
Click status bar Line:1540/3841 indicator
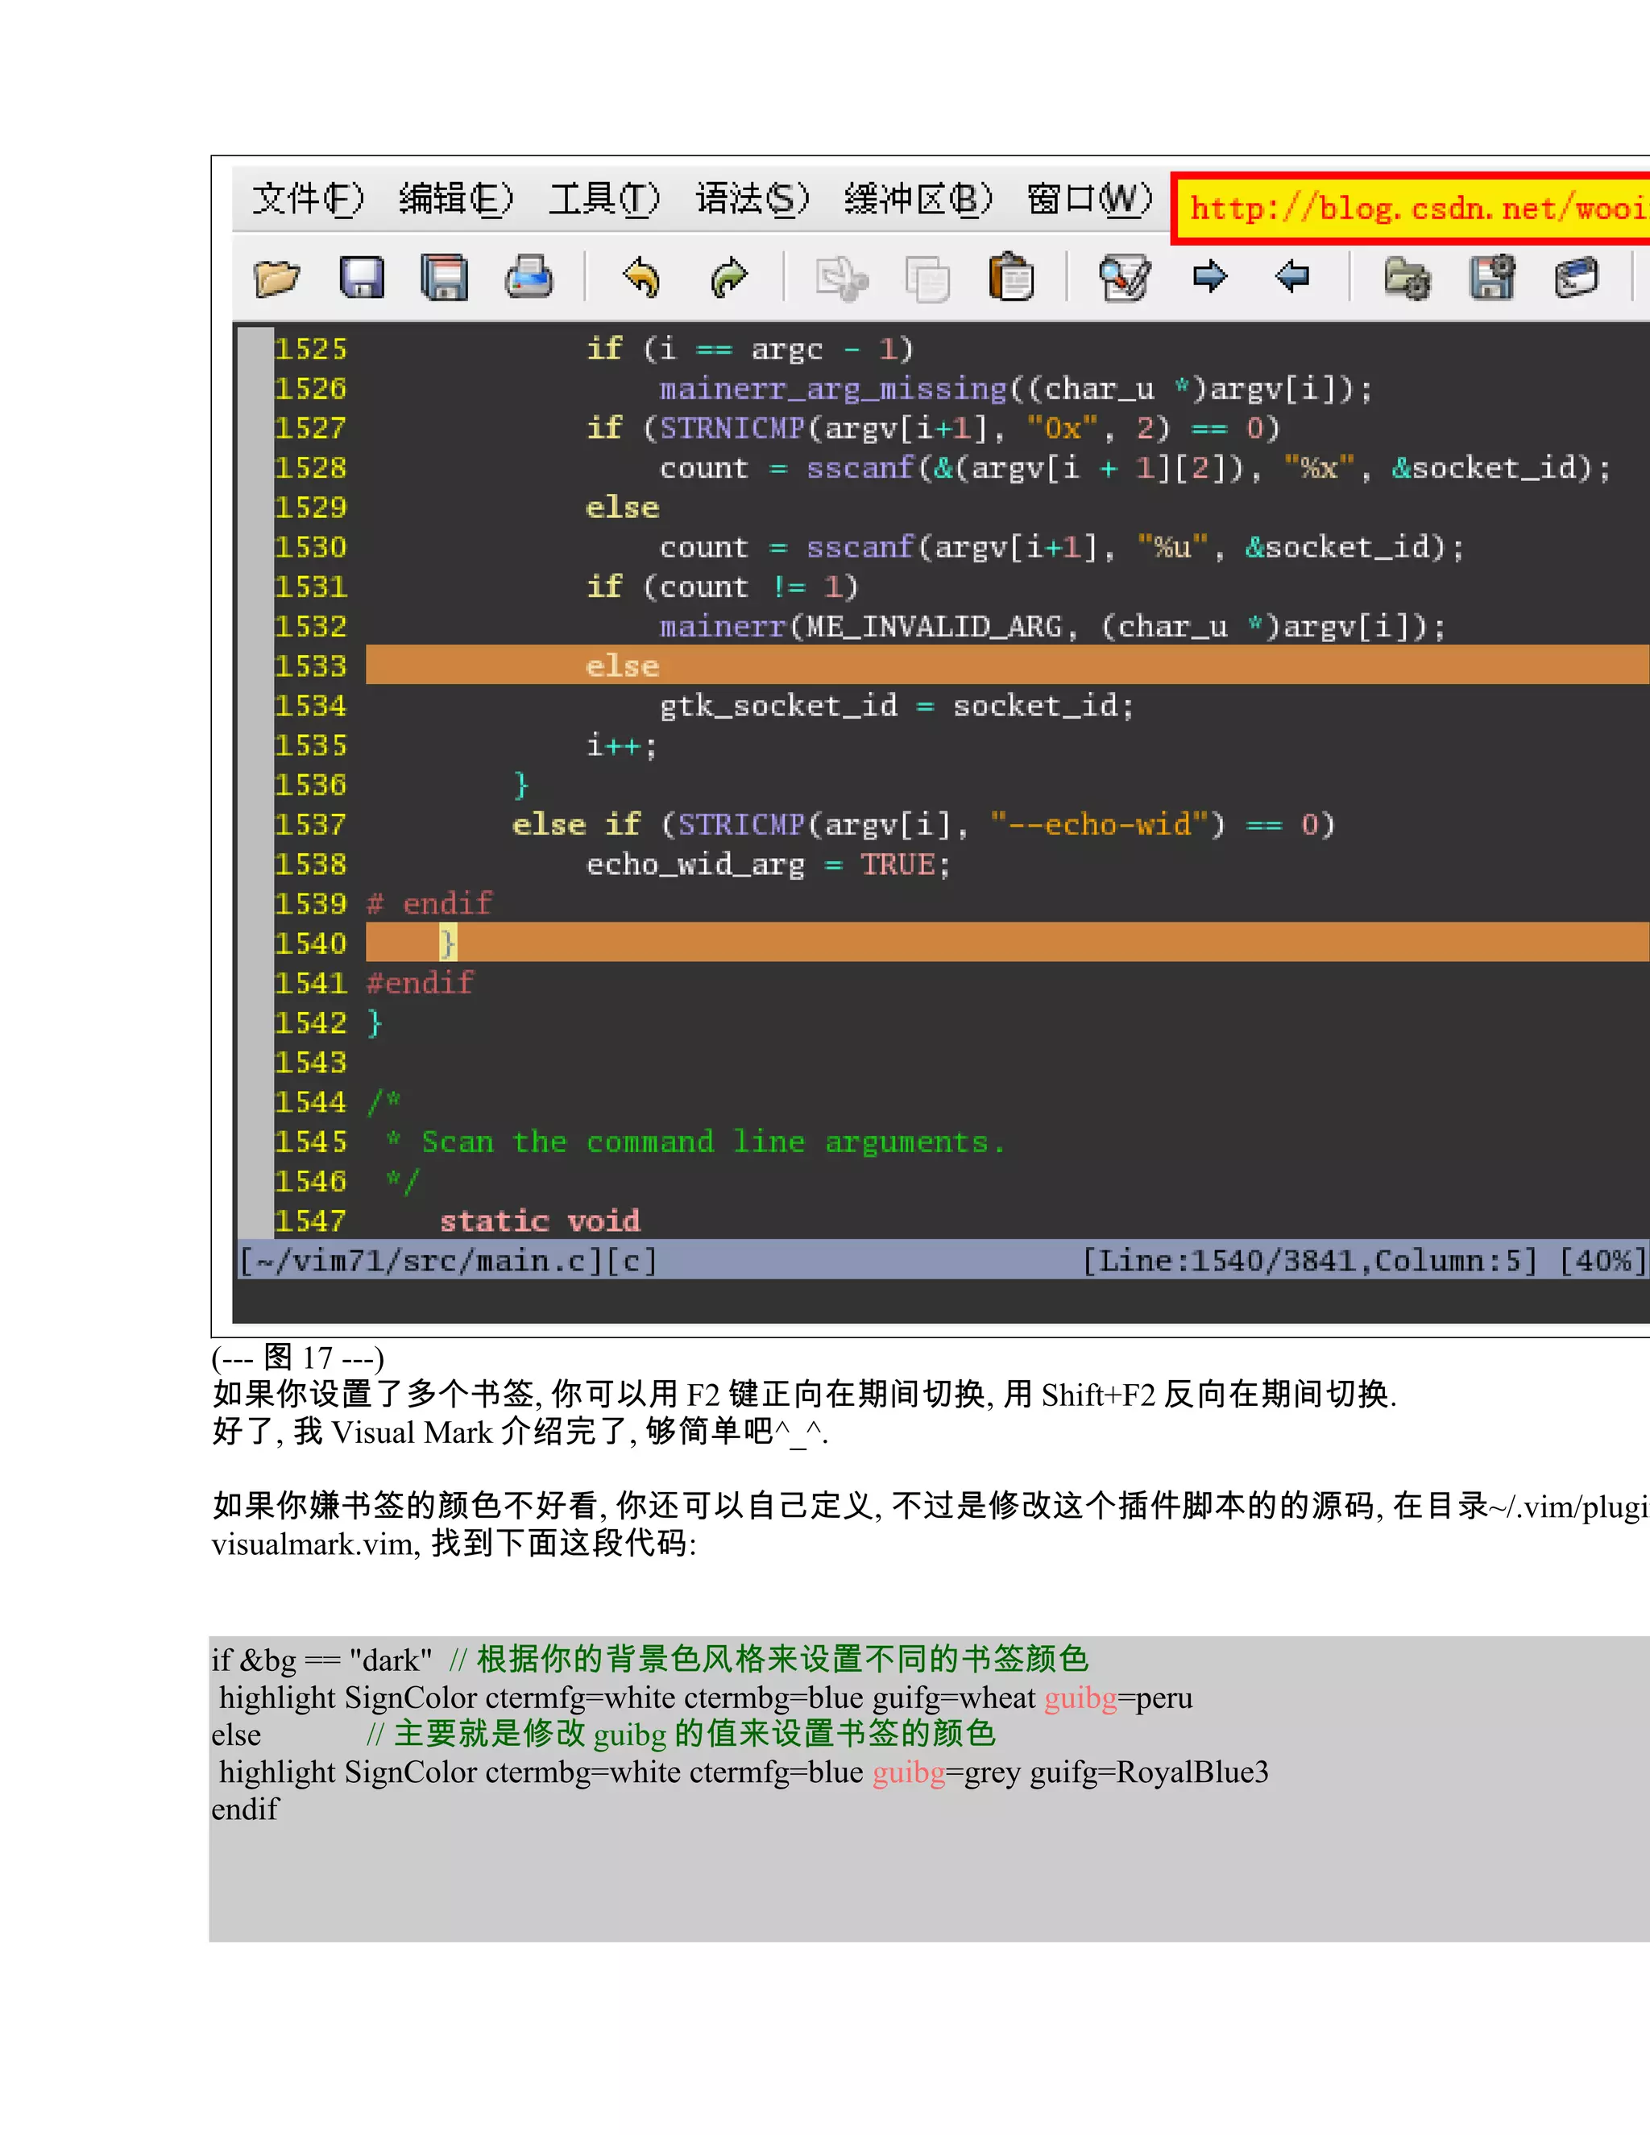click(x=1222, y=1261)
